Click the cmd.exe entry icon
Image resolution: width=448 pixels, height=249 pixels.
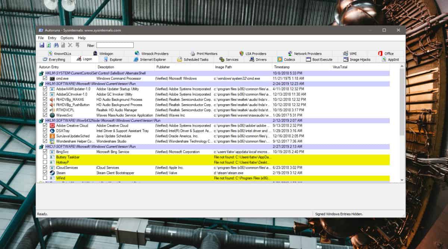52,79
